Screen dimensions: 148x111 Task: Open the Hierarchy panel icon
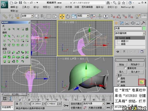[127, 23]
